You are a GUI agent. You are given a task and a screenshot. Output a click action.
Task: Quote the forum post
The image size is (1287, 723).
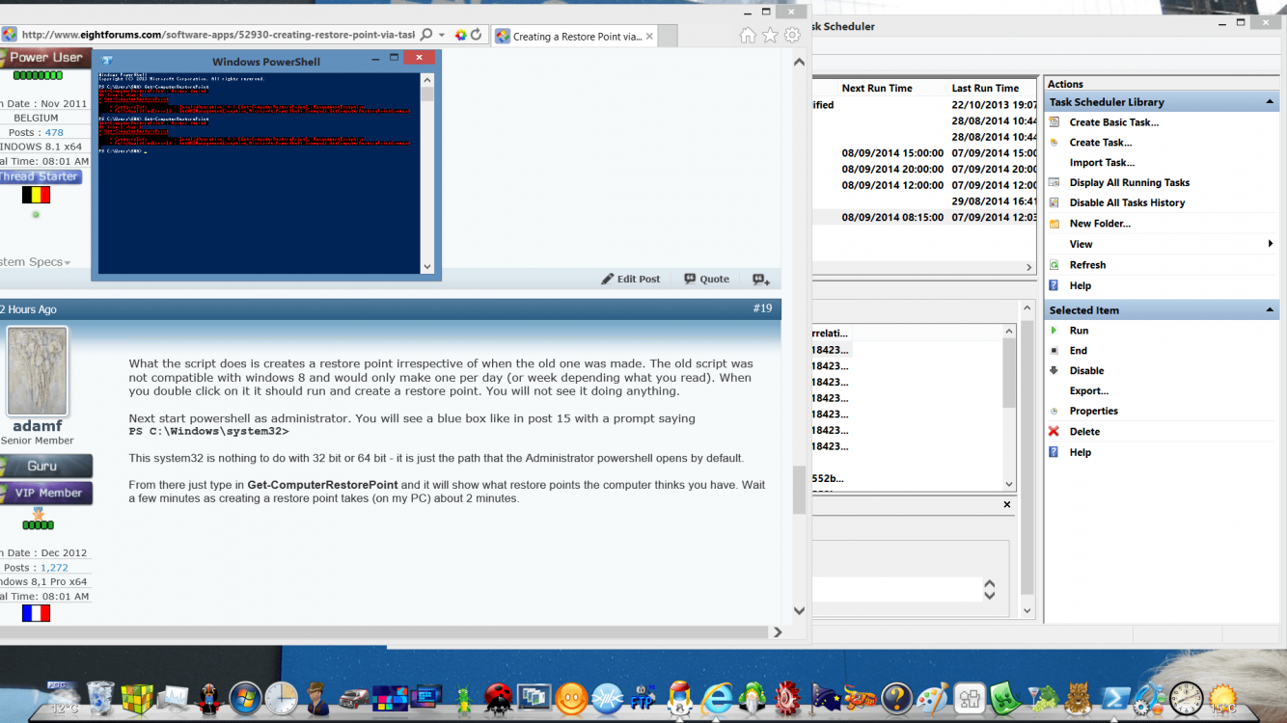click(706, 280)
